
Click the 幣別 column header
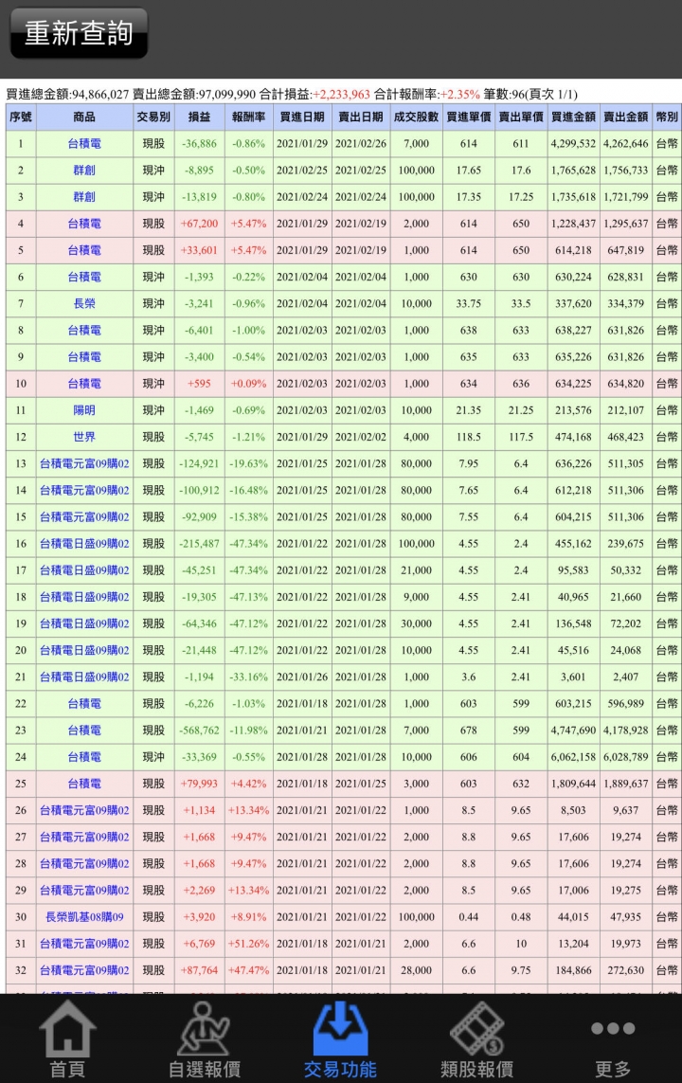pyautogui.click(x=667, y=117)
